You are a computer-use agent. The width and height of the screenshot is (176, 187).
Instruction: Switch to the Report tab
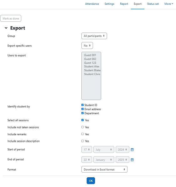pyautogui.click(x=124, y=4)
